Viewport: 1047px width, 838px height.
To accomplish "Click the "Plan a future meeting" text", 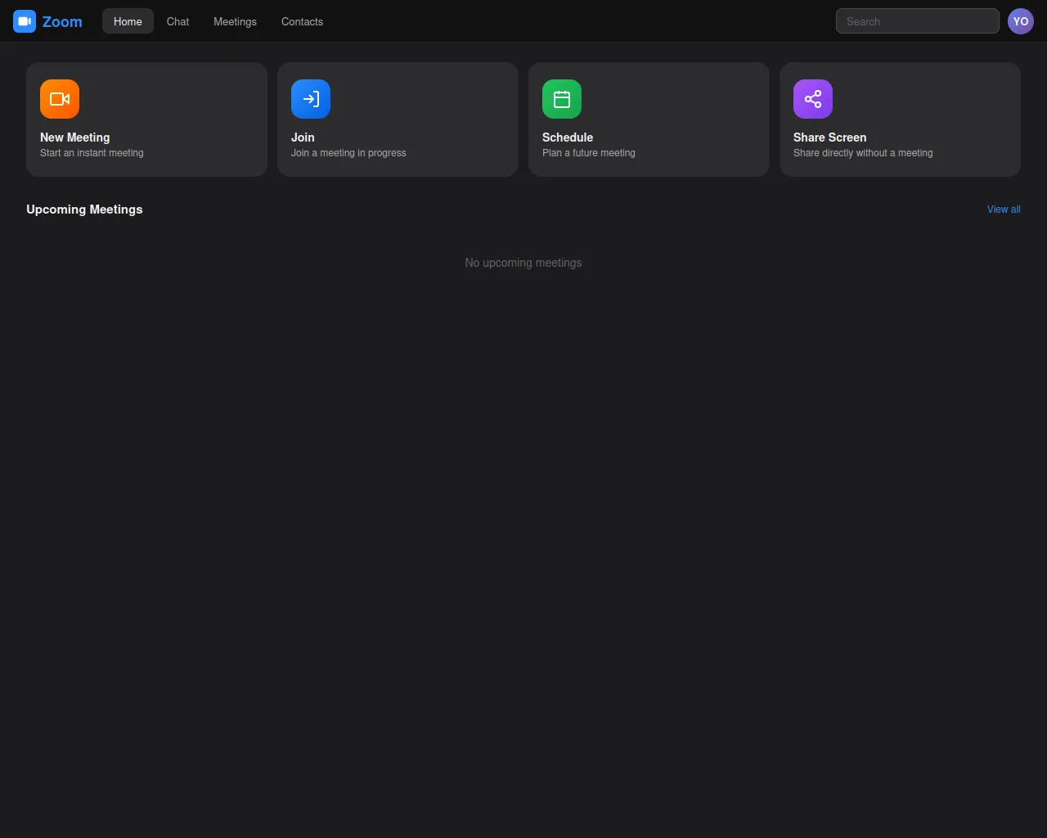I will [x=589, y=153].
